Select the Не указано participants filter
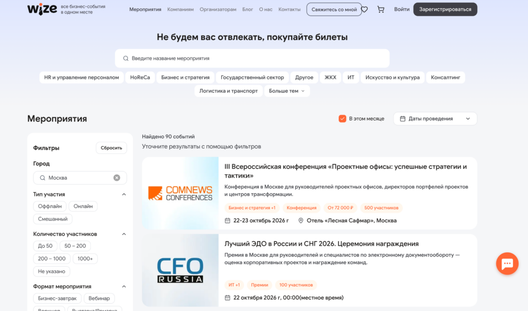Viewport: 528px width, 311px height. (52, 272)
